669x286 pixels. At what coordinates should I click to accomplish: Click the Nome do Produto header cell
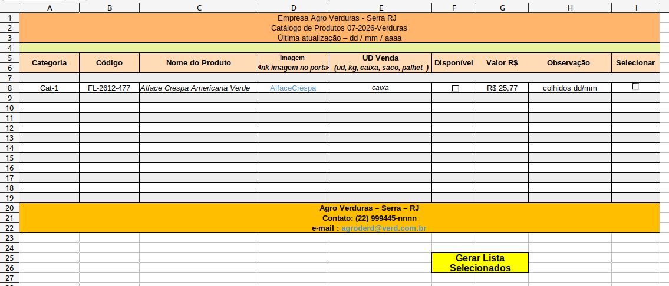[x=199, y=63]
